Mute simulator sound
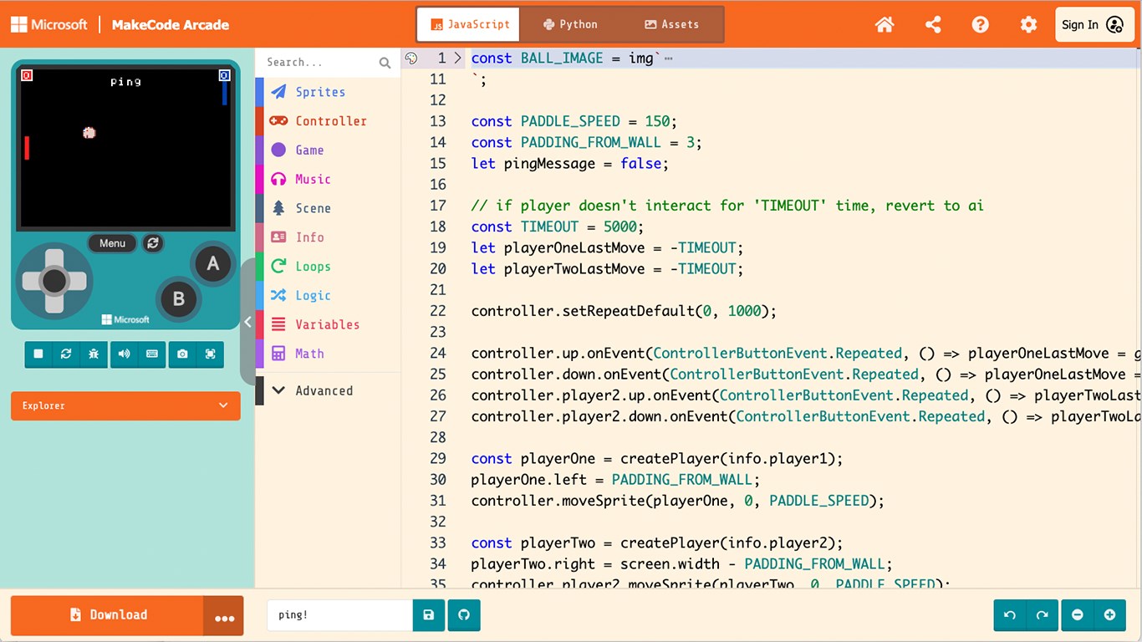Screen dimensions: 1142x642 pyautogui.click(x=124, y=354)
